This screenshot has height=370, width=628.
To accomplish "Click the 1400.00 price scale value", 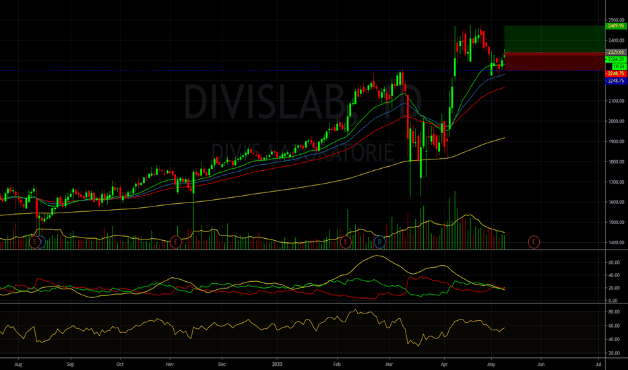I will [617, 242].
